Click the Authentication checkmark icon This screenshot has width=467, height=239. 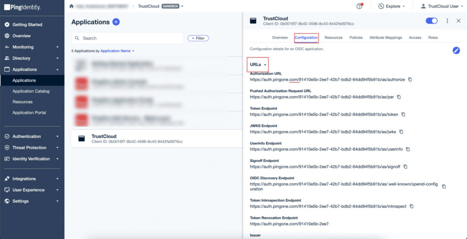coord(7,136)
